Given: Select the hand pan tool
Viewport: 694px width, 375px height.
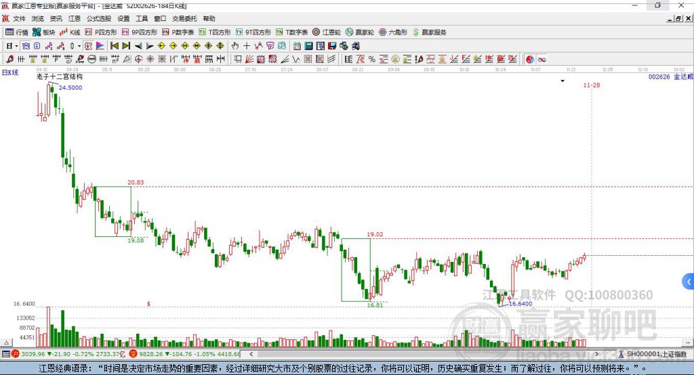Looking at the screenshot, I should (235, 46).
